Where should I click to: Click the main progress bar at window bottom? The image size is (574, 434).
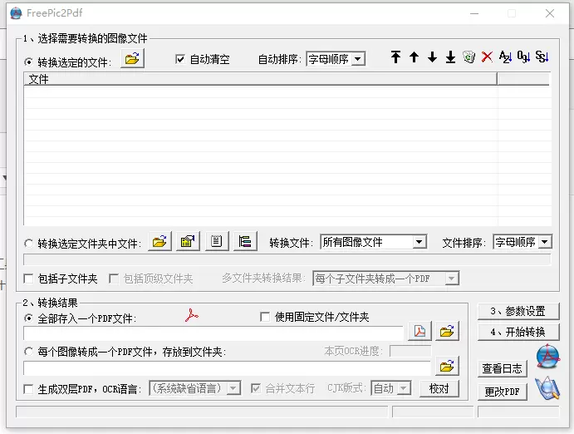click(x=202, y=412)
